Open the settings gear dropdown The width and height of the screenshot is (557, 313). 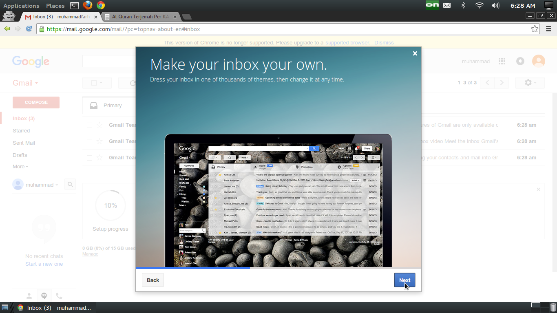[x=530, y=83]
